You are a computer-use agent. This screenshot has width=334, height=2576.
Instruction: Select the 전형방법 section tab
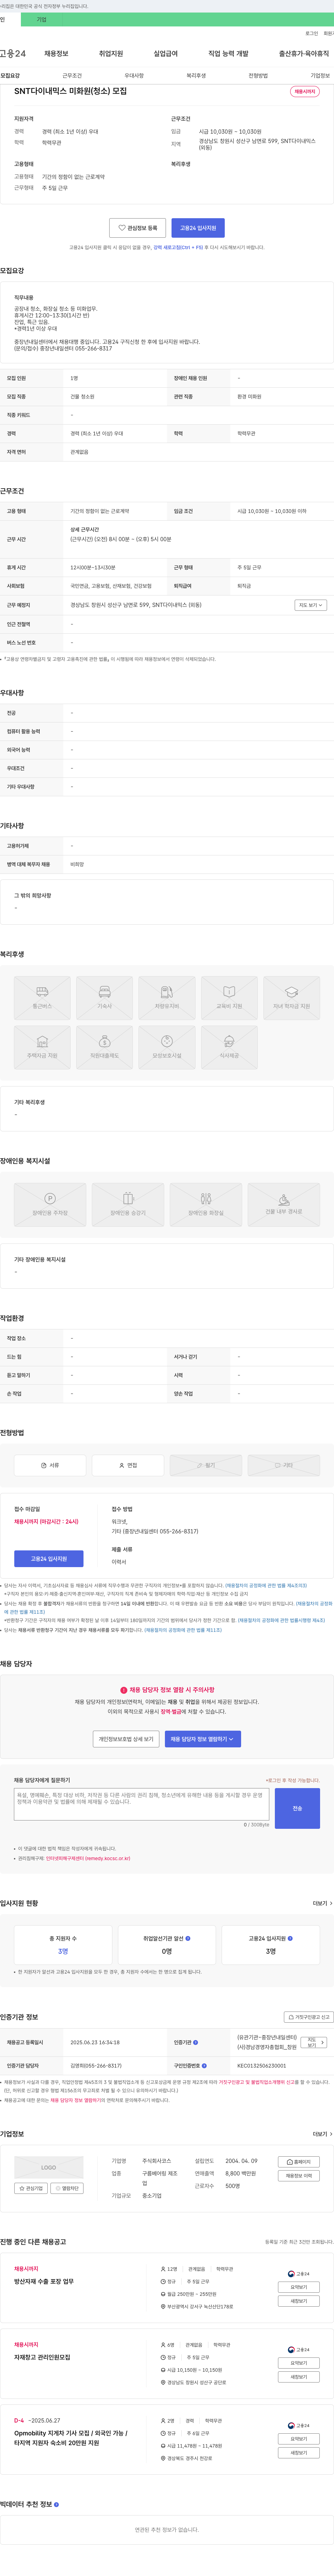click(x=258, y=75)
